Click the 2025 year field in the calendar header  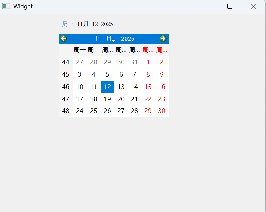[x=128, y=39]
